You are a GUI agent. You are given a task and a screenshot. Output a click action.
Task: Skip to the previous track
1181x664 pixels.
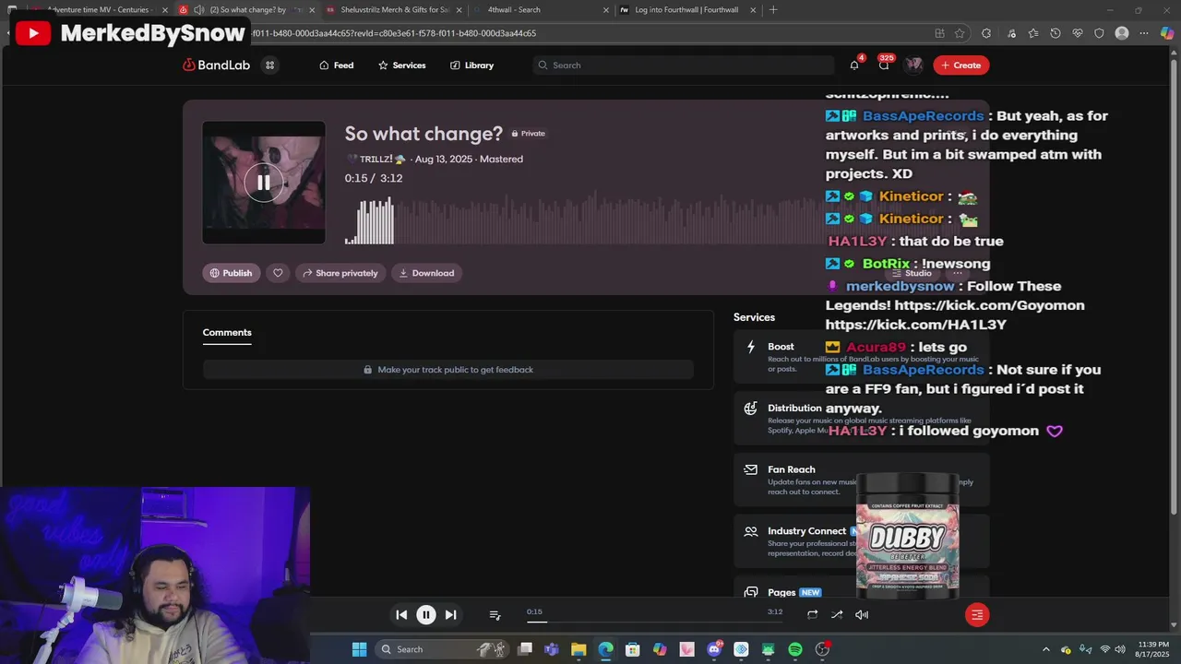pos(401,615)
